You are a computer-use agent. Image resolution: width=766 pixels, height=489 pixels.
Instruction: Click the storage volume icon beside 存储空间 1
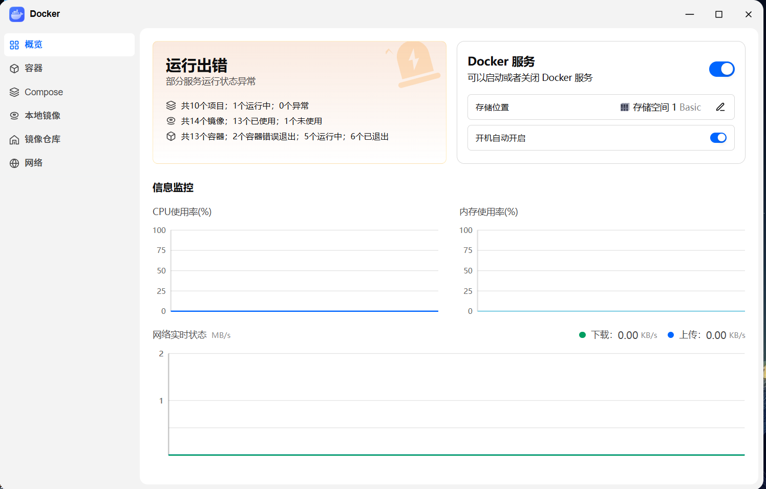pos(625,107)
